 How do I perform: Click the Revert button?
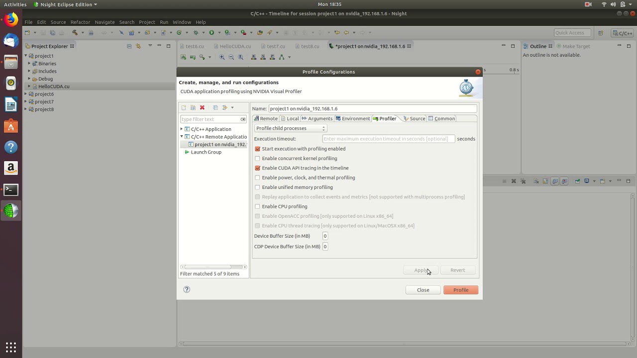[457, 270]
